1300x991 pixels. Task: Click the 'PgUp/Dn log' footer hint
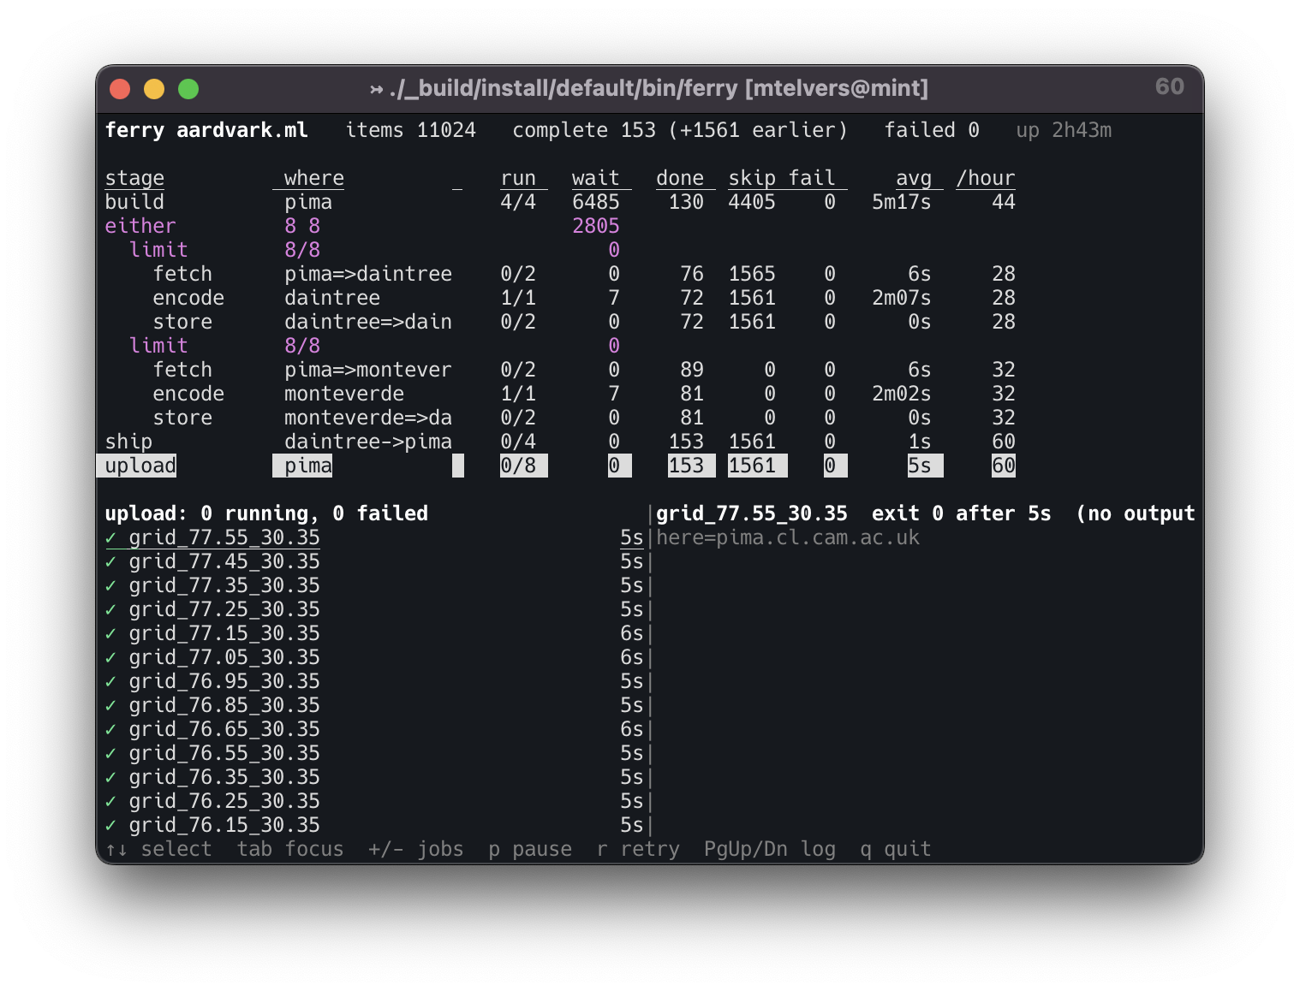(x=770, y=849)
